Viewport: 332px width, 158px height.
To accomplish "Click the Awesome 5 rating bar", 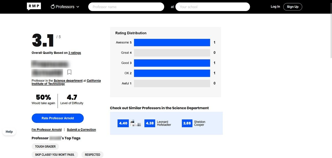I will 172,43.
